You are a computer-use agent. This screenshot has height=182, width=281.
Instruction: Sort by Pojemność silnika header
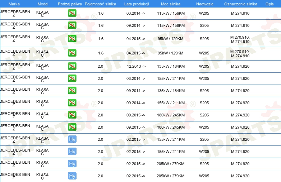100,4
